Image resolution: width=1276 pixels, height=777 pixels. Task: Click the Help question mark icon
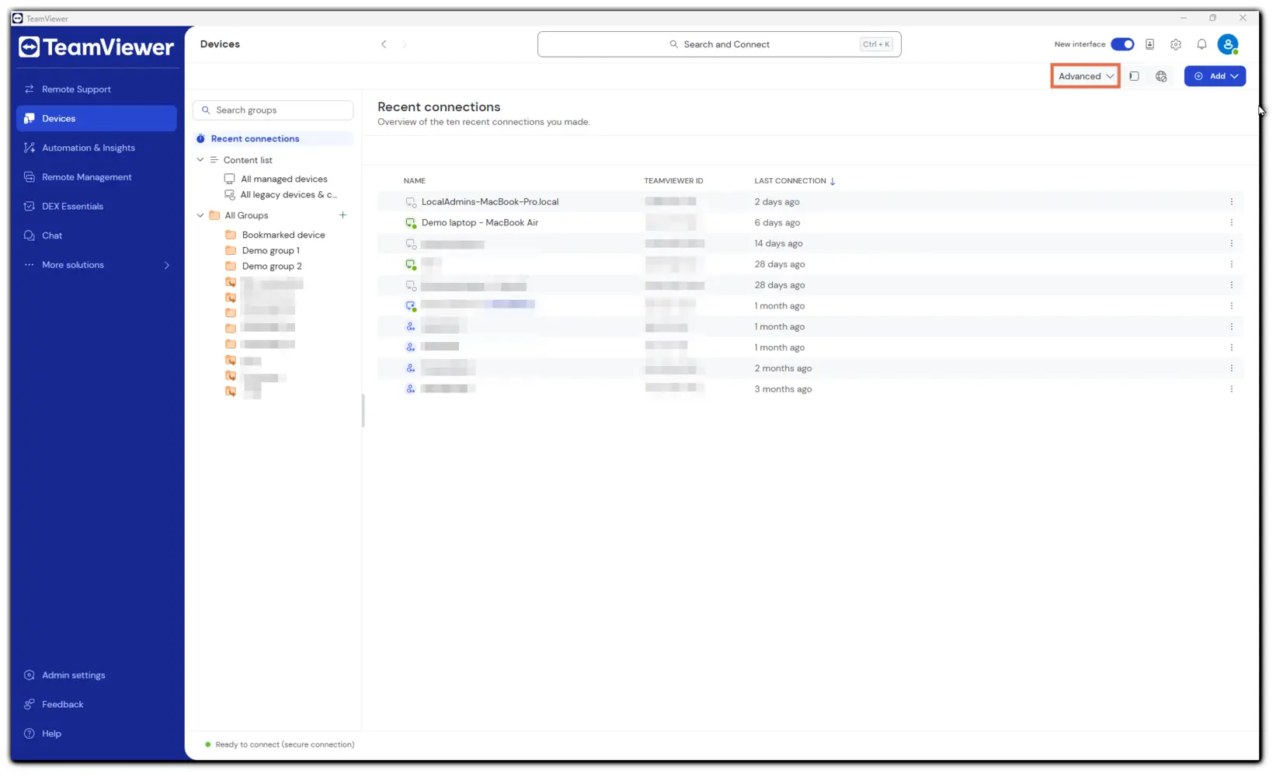point(30,733)
